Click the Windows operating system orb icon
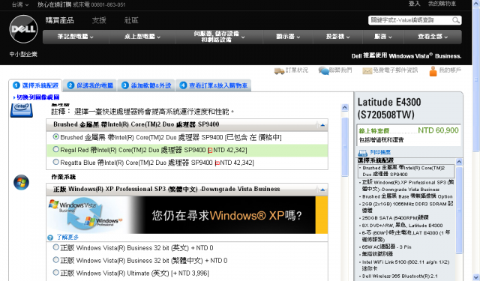The width and height of the screenshot is (480, 281). [21, 182]
